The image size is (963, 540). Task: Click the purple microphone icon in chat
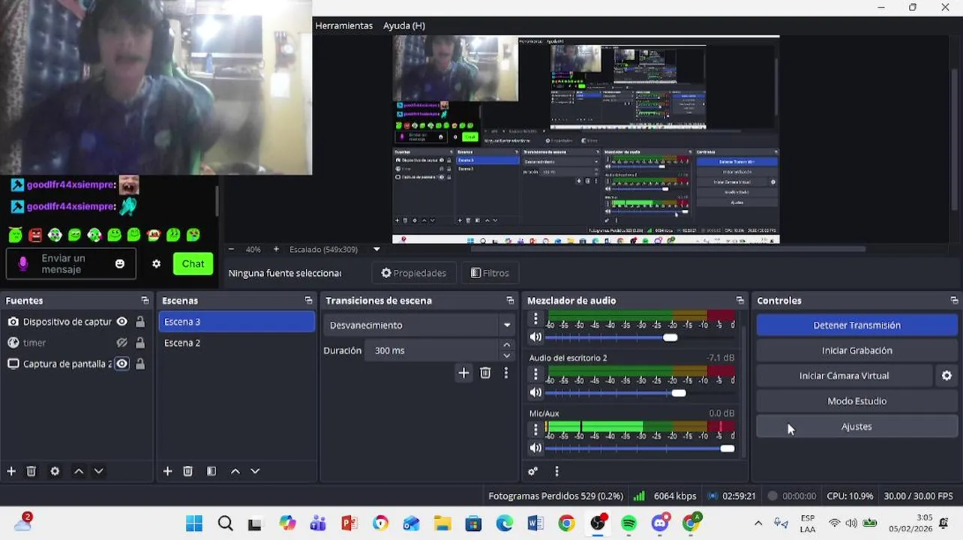pyautogui.click(x=23, y=263)
